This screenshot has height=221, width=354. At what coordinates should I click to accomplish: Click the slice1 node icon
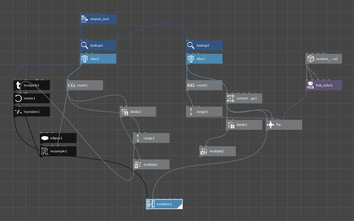(191, 59)
